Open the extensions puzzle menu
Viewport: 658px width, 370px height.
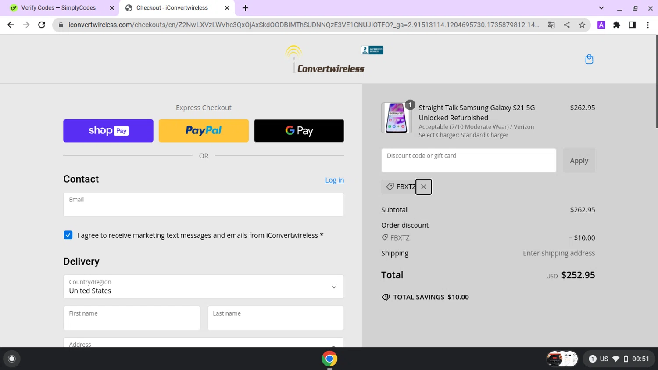617,25
